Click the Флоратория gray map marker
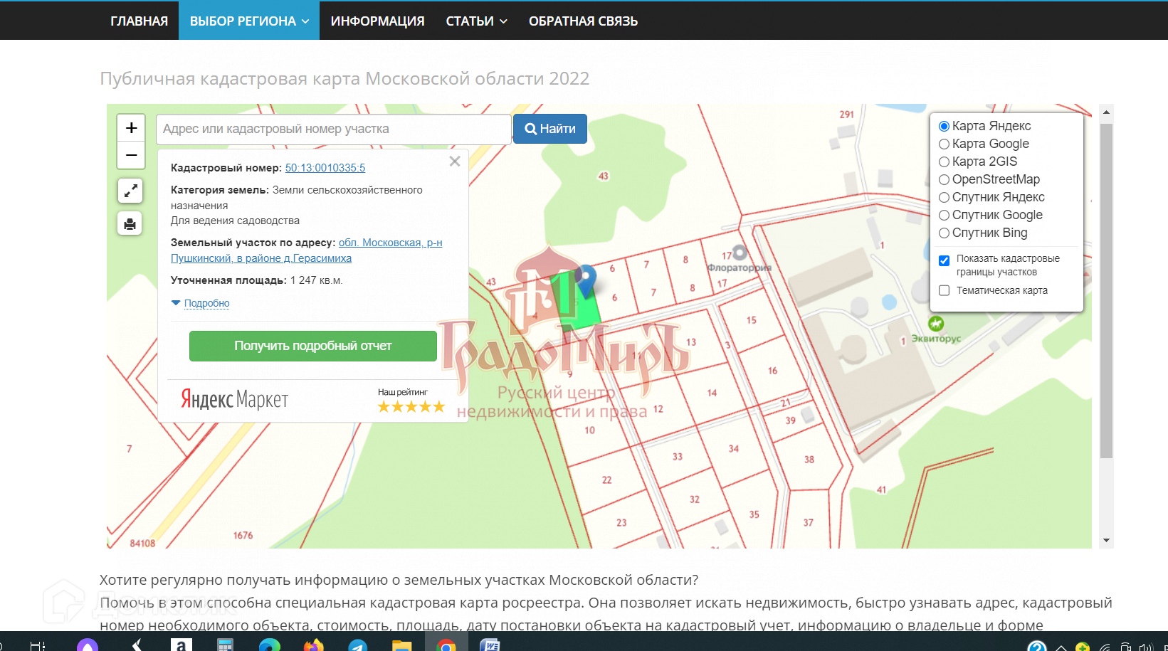 click(x=740, y=253)
